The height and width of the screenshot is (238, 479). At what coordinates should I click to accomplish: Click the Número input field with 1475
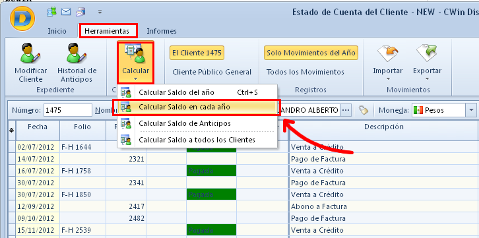[x=68, y=110]
